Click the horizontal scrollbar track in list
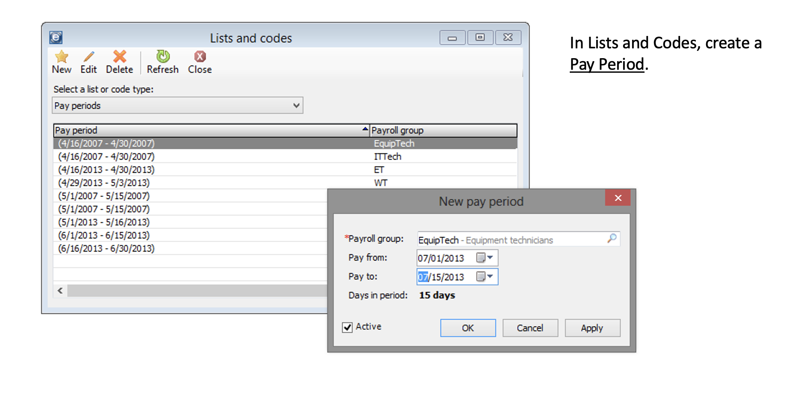The height and width of the screenshot is (403, 789). click(197, 291)
